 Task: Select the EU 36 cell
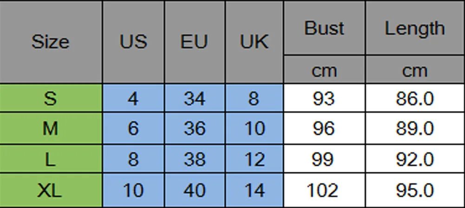[x=195, y=129]
